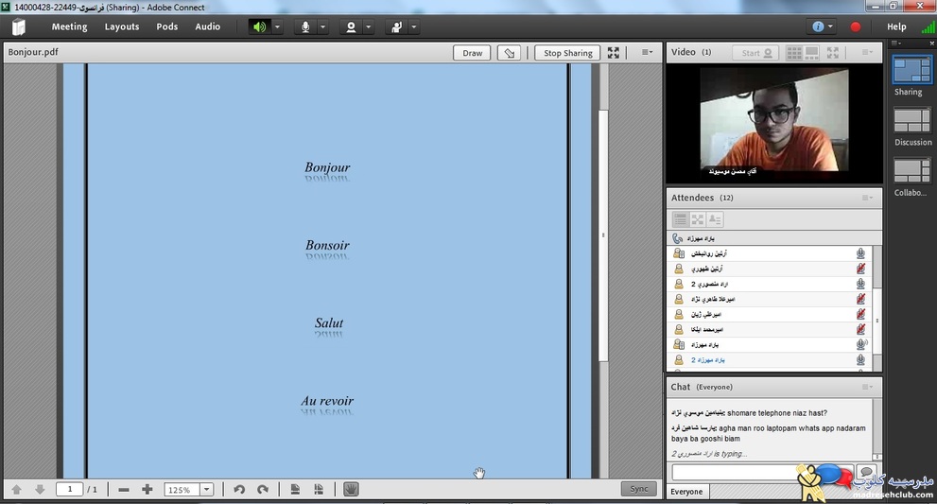The height and width of the screenshot is (504, 937).
Task: Send the chat message with bubble icon
Action: coord(866,471)
